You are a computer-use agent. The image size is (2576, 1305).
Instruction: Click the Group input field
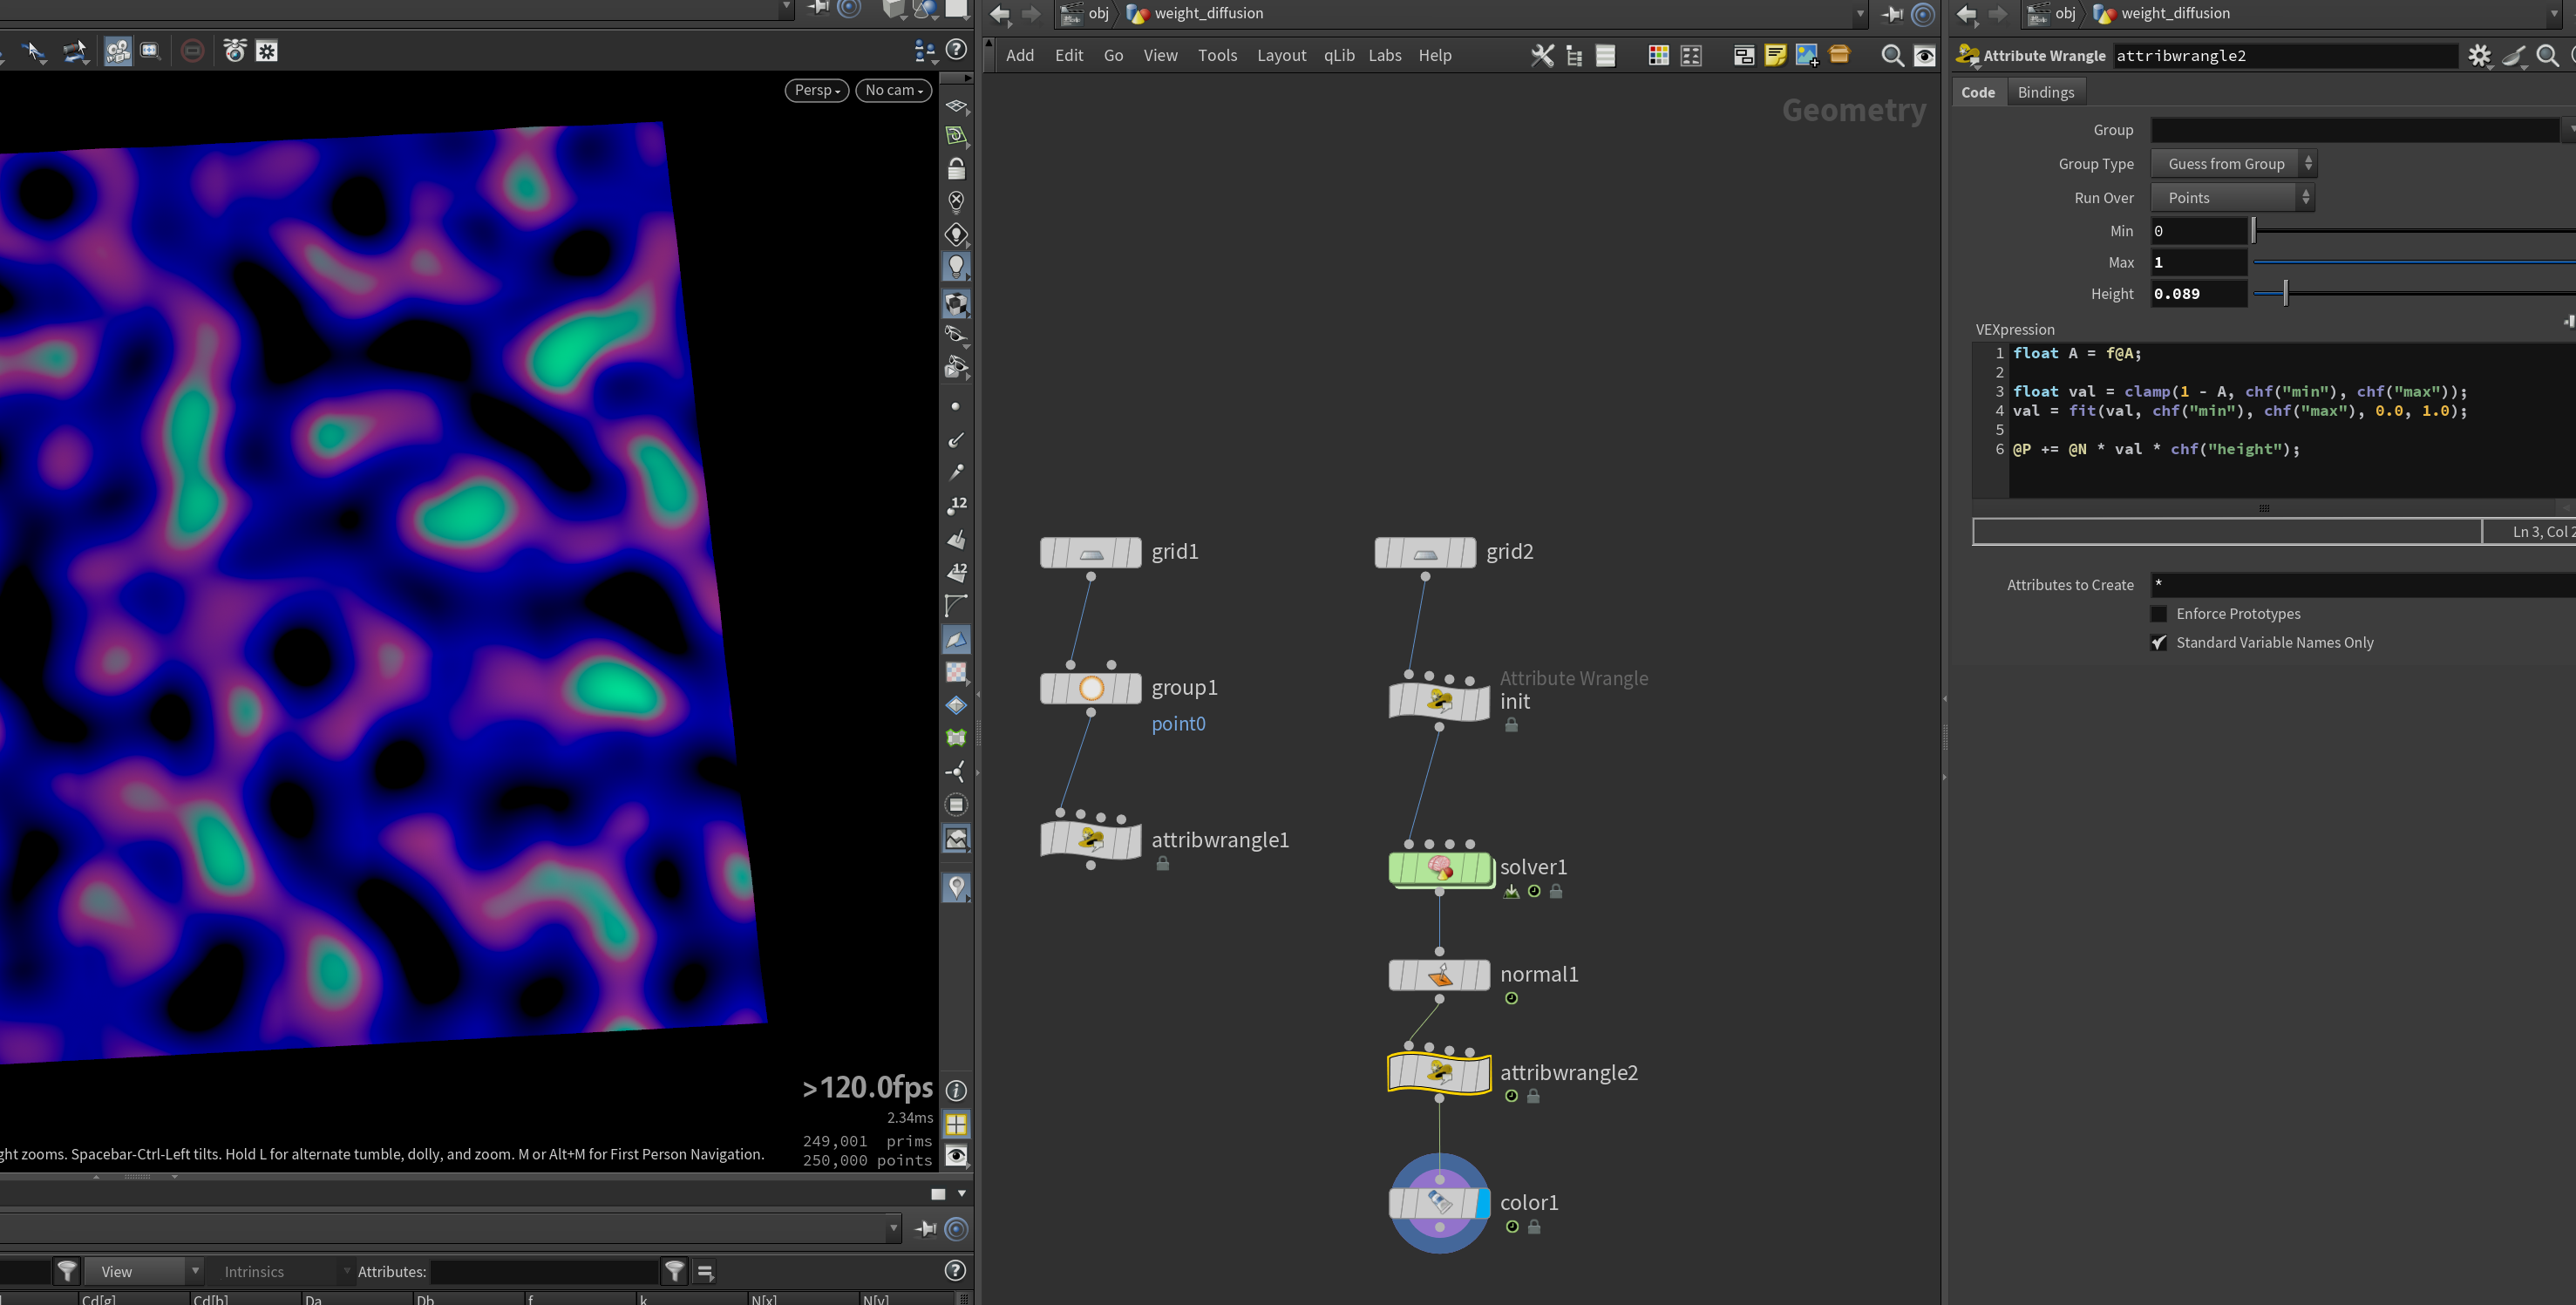click(x=2355, y=130)
